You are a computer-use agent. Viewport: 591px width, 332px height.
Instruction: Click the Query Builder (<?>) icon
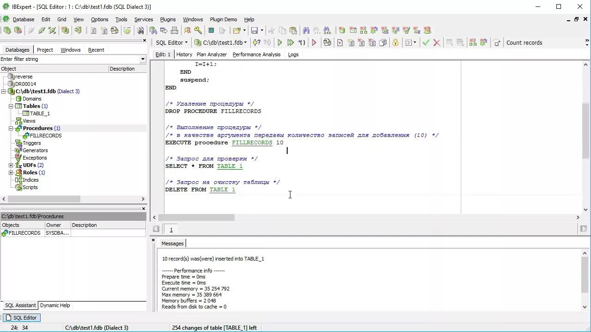click(x=256, y=42)
